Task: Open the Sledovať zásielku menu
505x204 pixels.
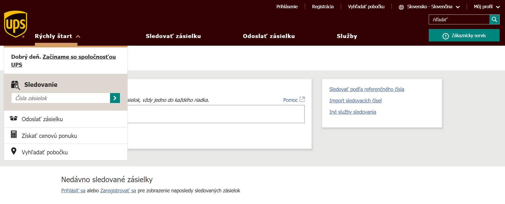Action: click(173, 36)
